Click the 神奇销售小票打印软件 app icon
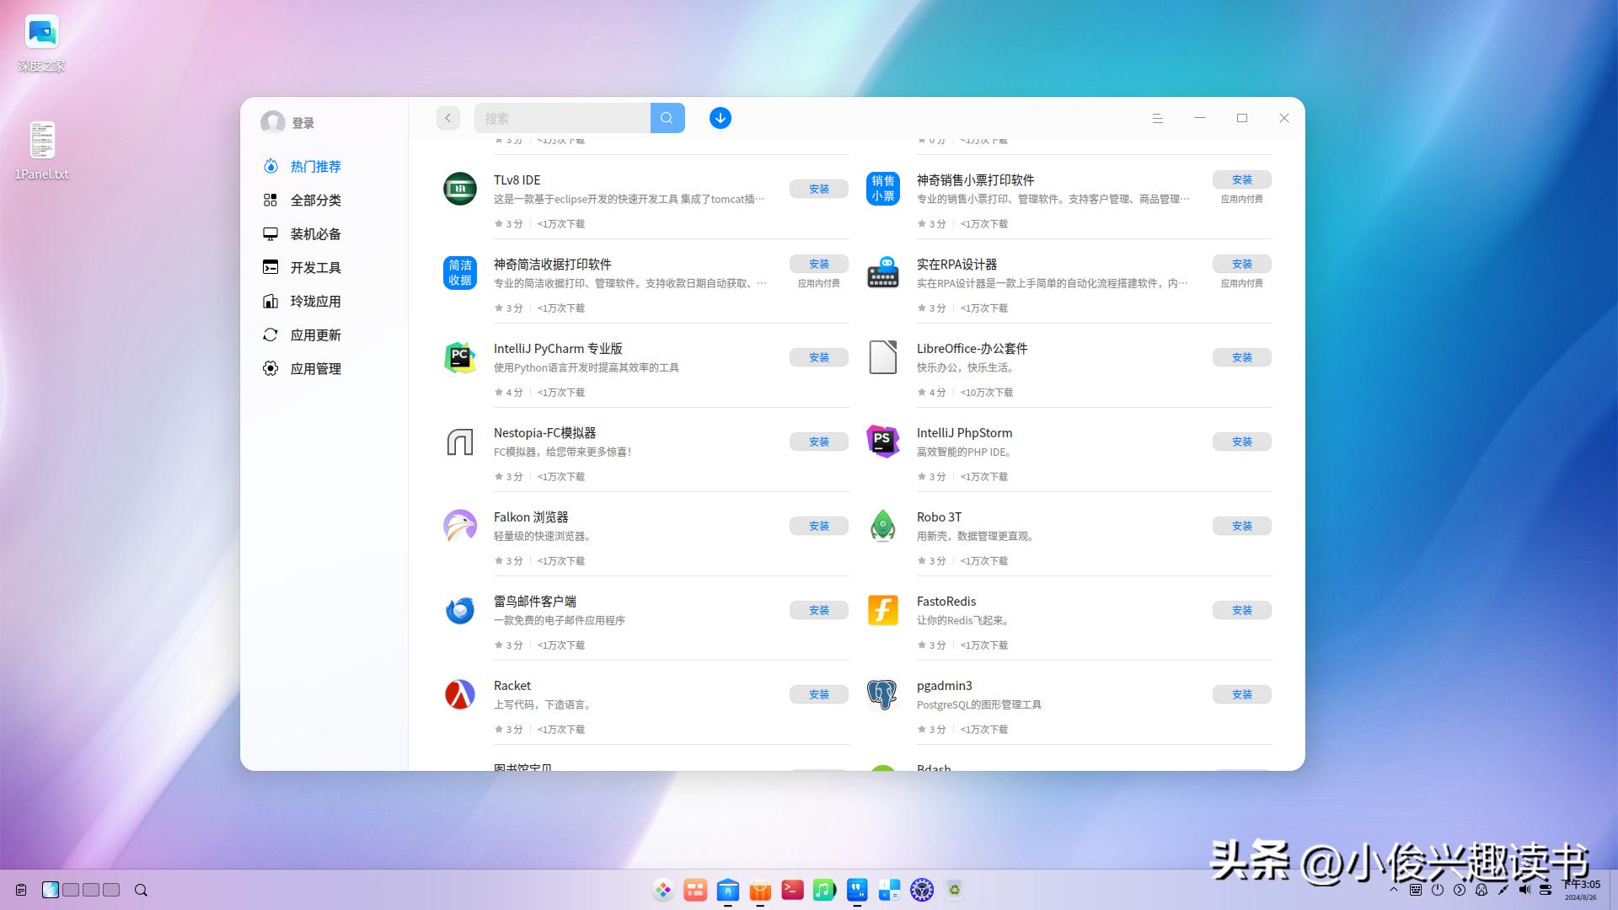1618x910 pixels. click(883, 189)
